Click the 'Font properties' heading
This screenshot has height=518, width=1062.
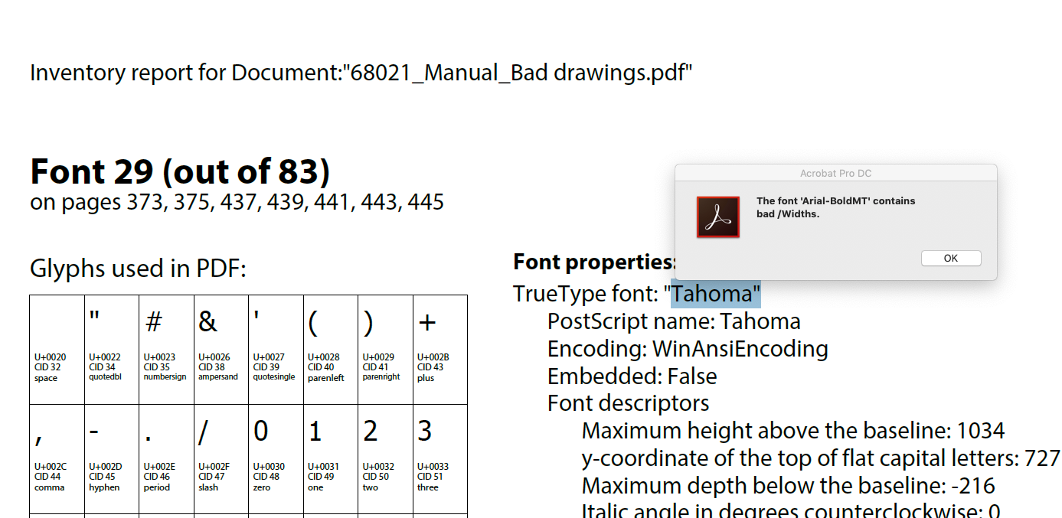click(594, 262)
